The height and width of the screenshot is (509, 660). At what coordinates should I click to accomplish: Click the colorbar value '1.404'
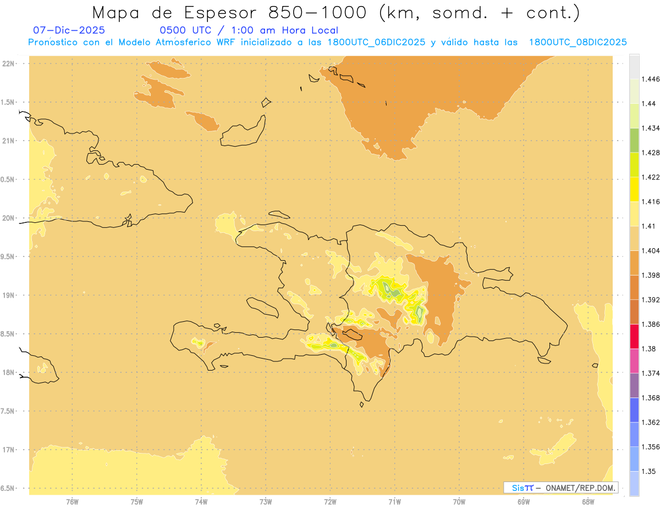[x=651, y=251]
